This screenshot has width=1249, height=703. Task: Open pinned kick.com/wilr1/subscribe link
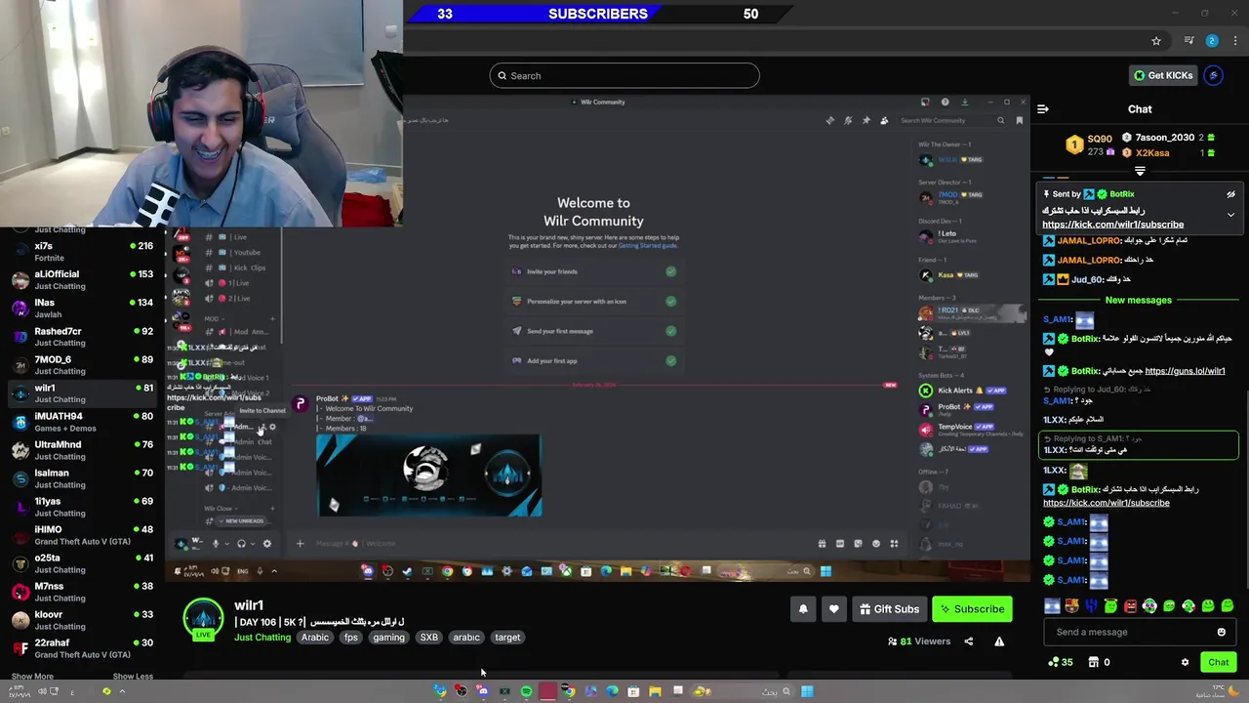click(x=1112, y=225)
